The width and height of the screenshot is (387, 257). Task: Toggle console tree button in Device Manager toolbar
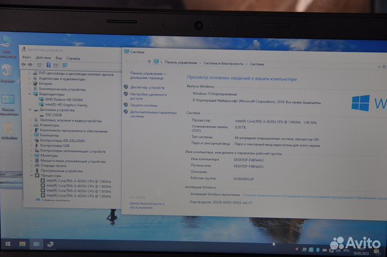(39, 65)
